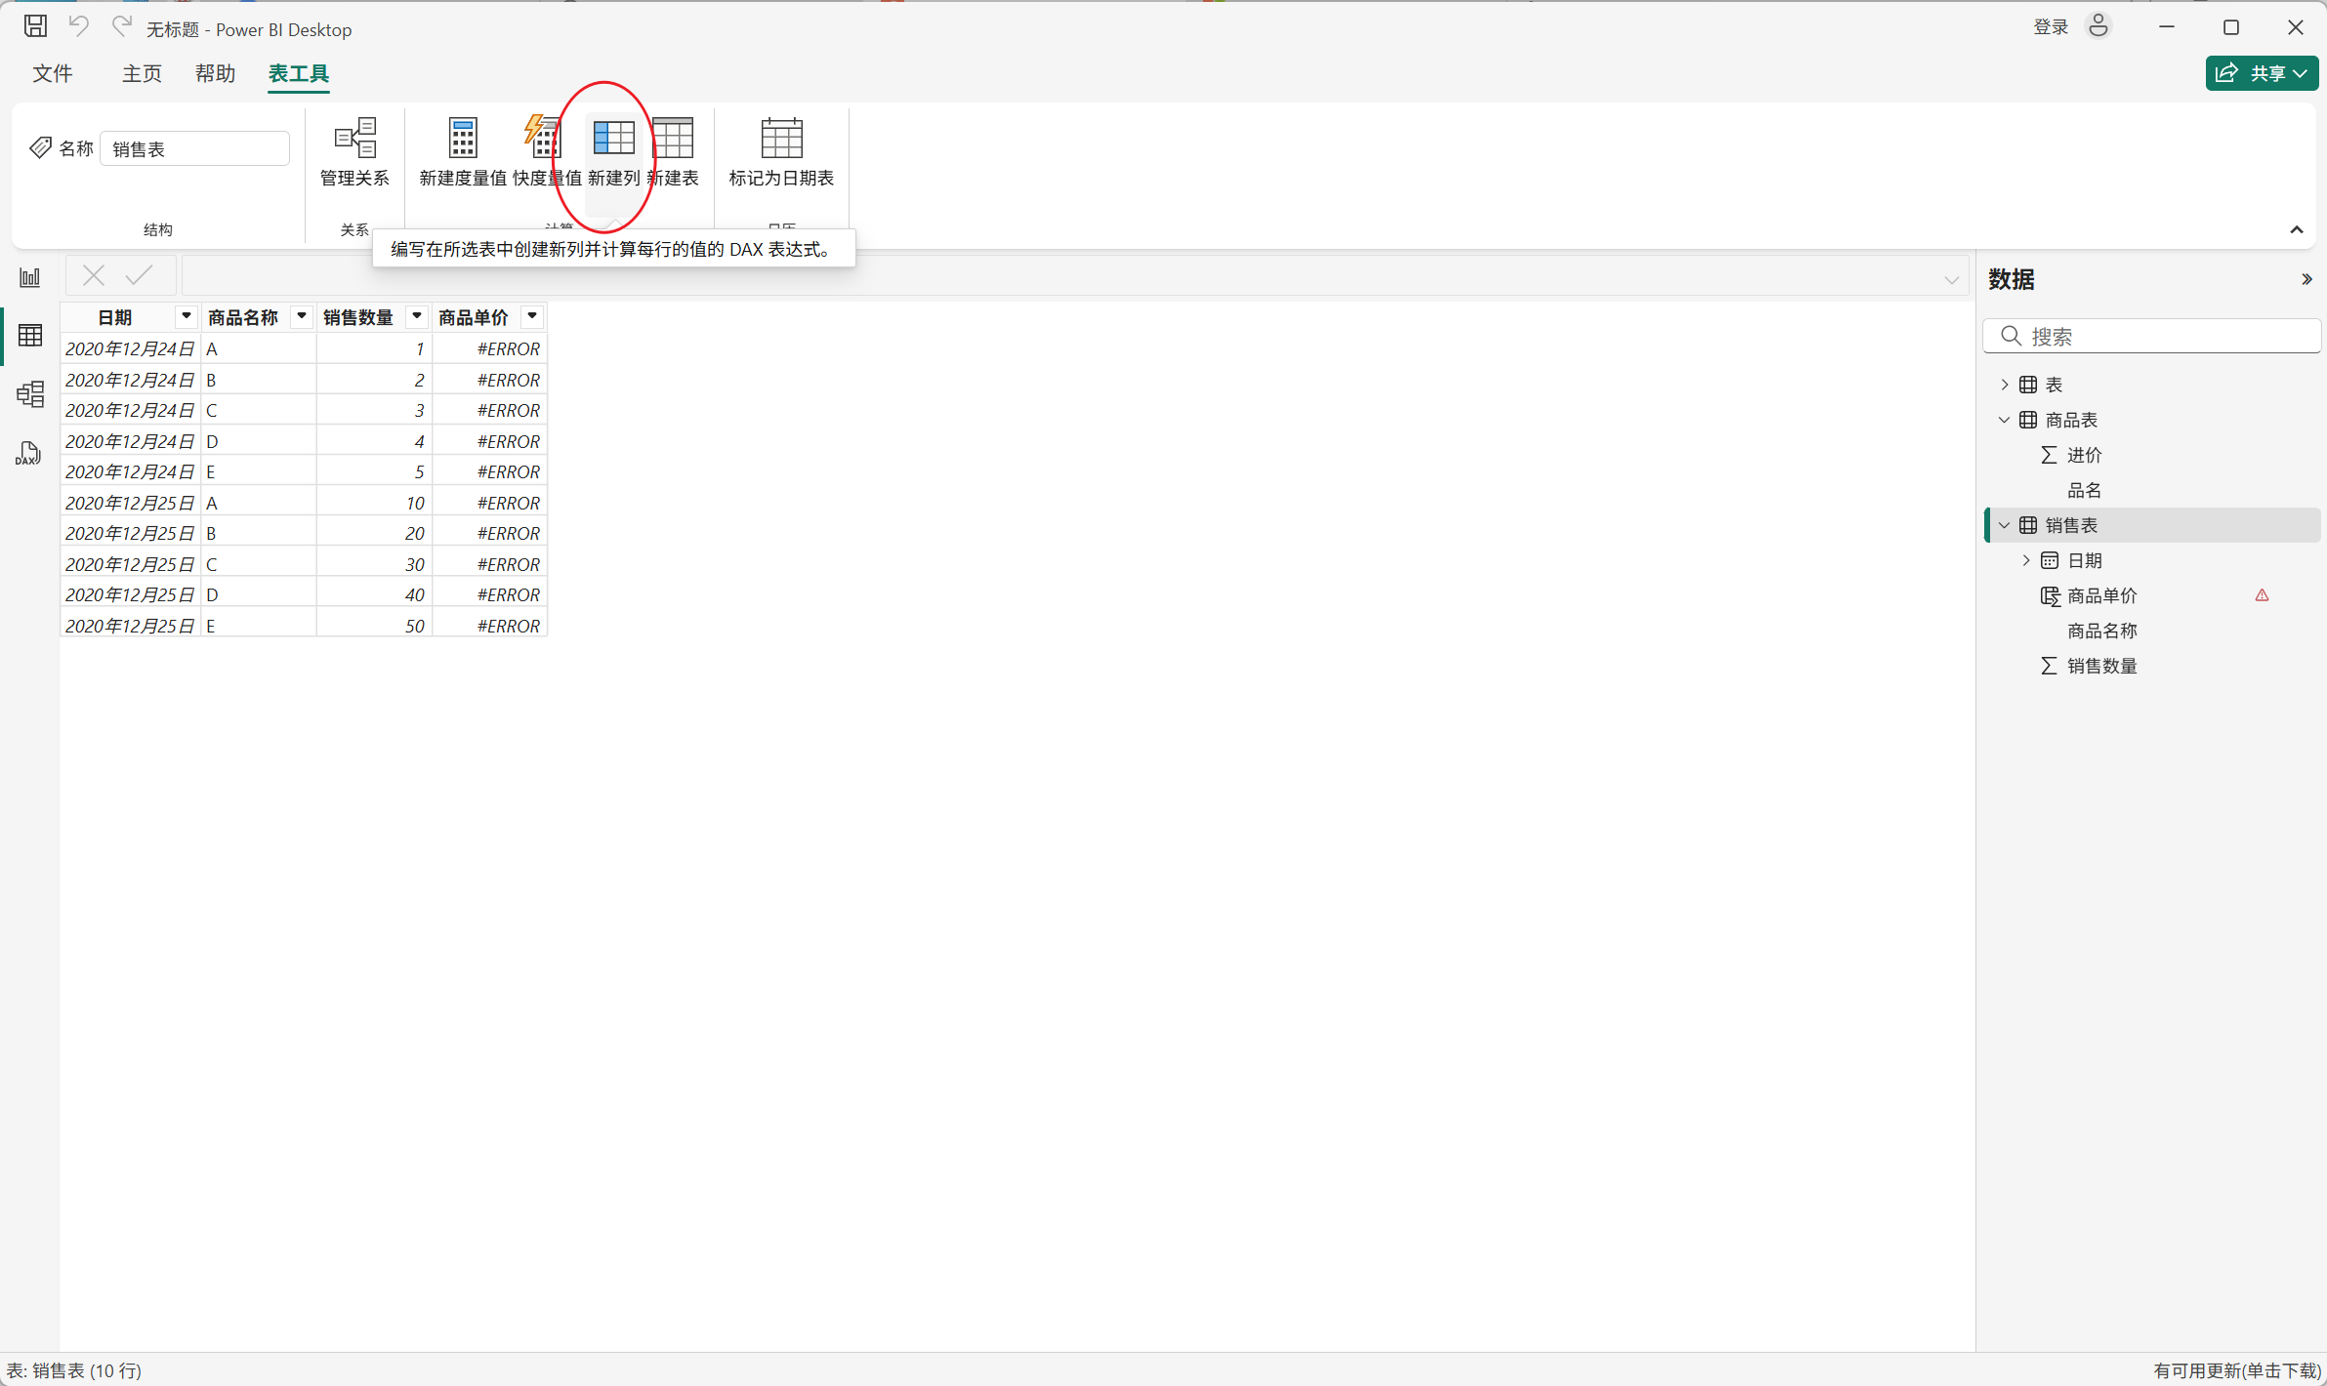This screenshot has height=1386, width=2327.
Task: Click 登录 to sign in
Action: (2050, 27)
